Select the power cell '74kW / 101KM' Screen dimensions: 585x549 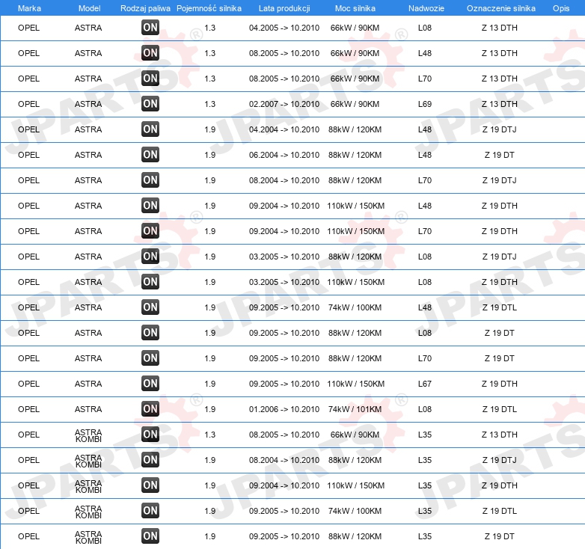tap(355, 409)
